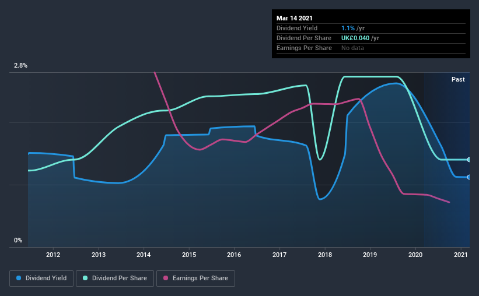Screen dimensions: 479x296
Task: Click the 0% y-axis label
Action: click(x=18, y=241)
